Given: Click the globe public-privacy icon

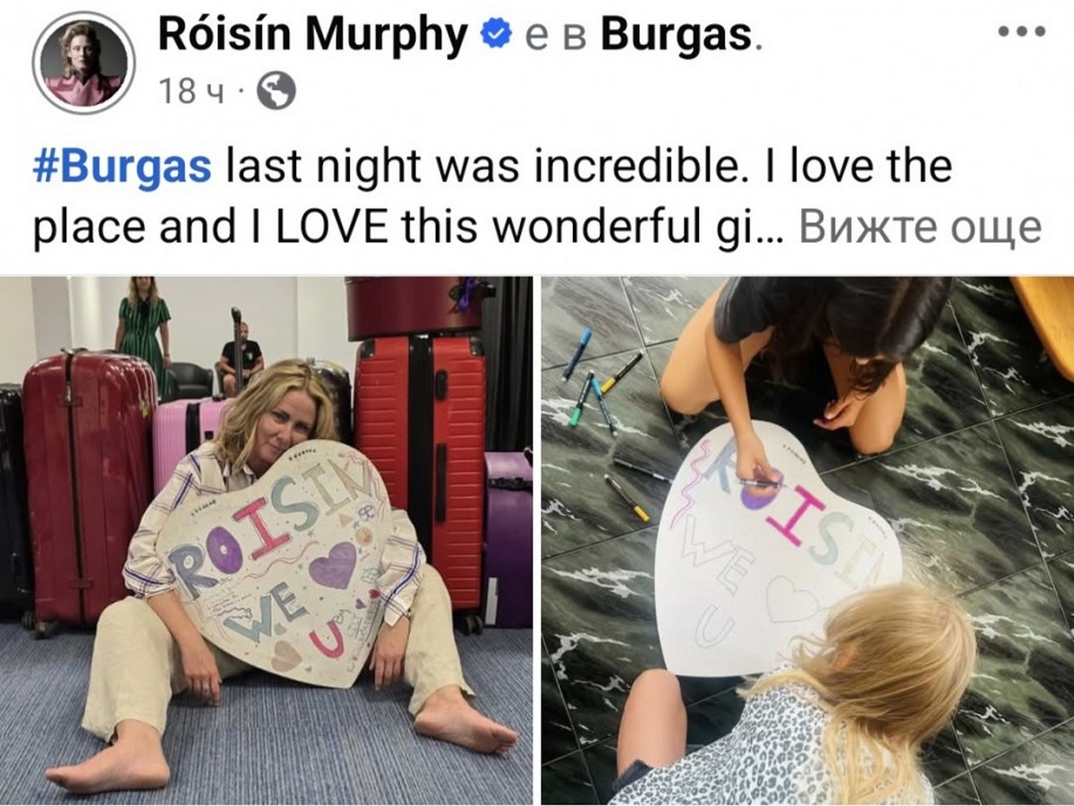Looking at the screenshot, I should click(276, 90).
